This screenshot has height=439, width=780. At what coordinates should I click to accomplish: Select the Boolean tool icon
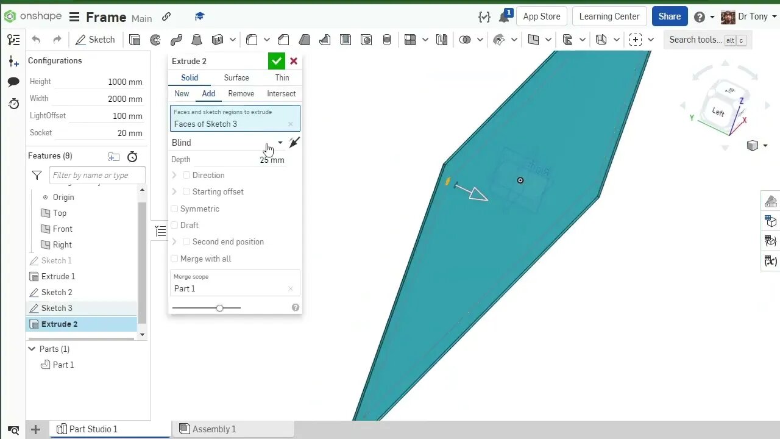[465, 40]
